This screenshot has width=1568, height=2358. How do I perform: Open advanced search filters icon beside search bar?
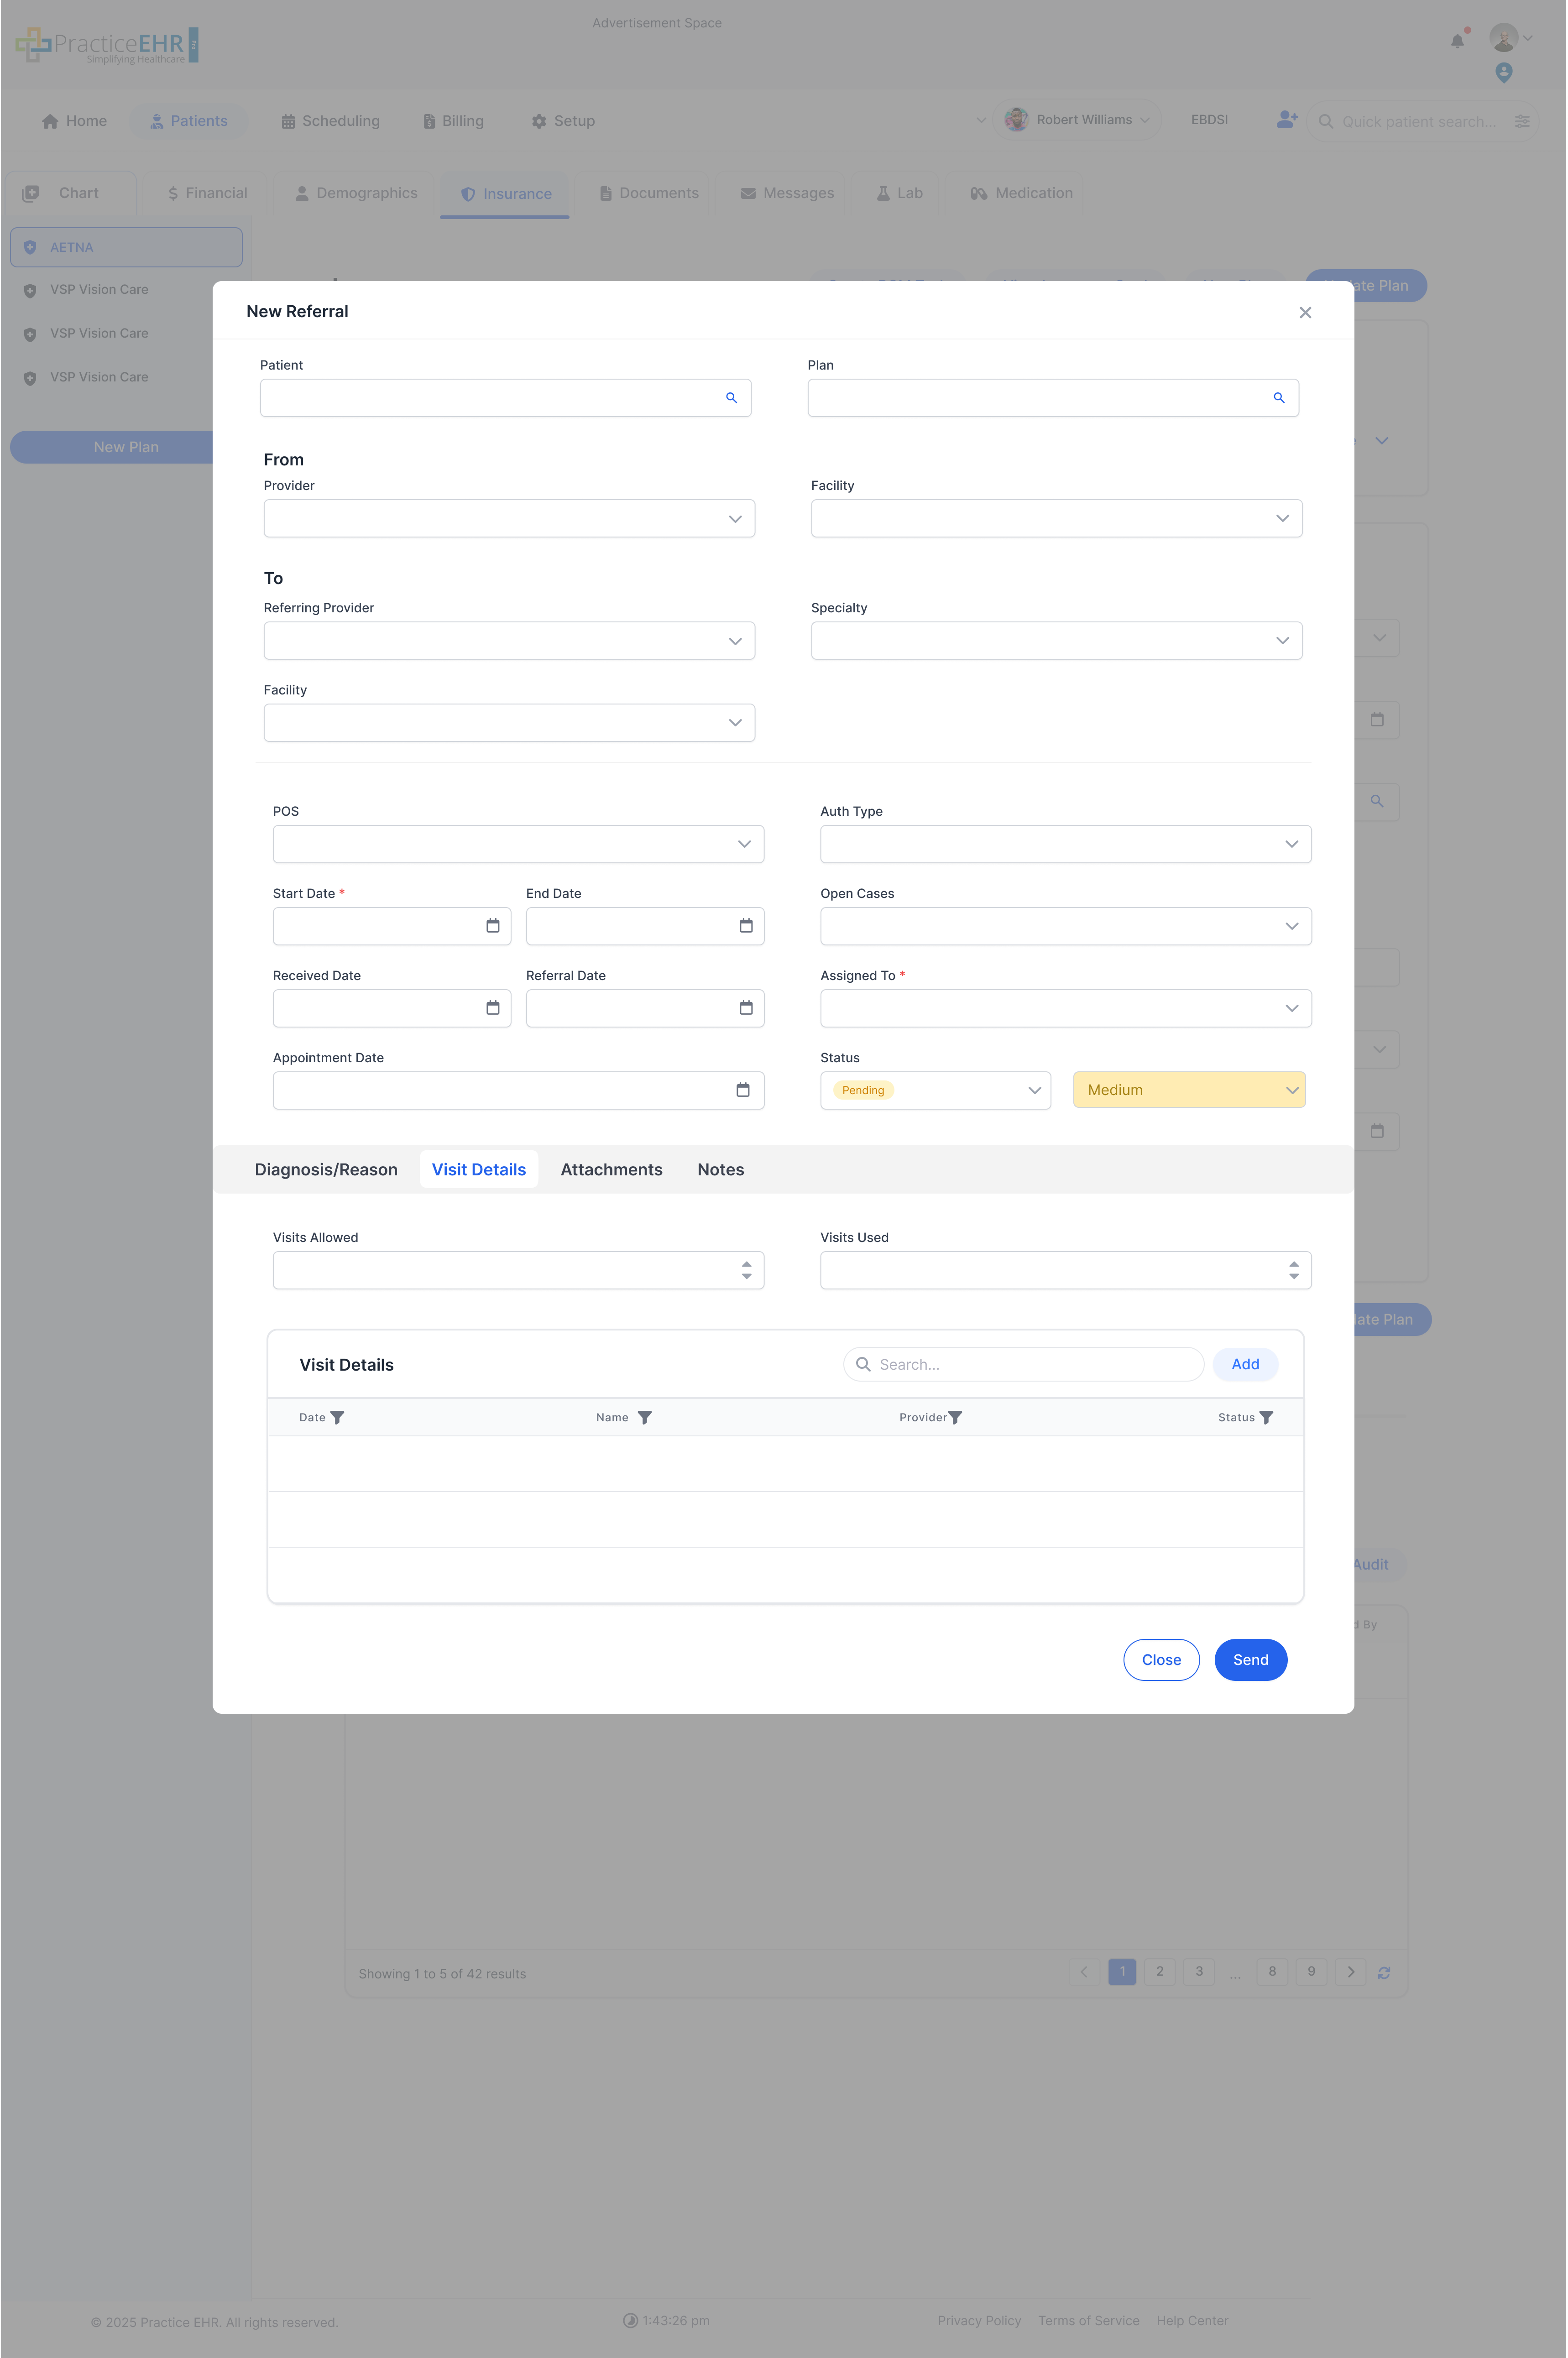coord(1523,121)
